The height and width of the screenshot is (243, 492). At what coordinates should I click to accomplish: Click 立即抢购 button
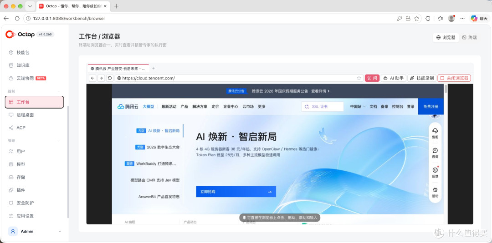(236, 192)
